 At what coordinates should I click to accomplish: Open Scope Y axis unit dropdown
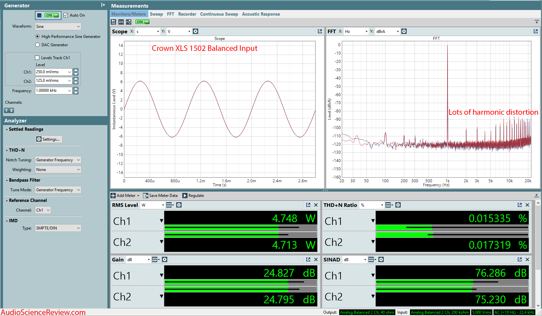click(x=179, y=32)
